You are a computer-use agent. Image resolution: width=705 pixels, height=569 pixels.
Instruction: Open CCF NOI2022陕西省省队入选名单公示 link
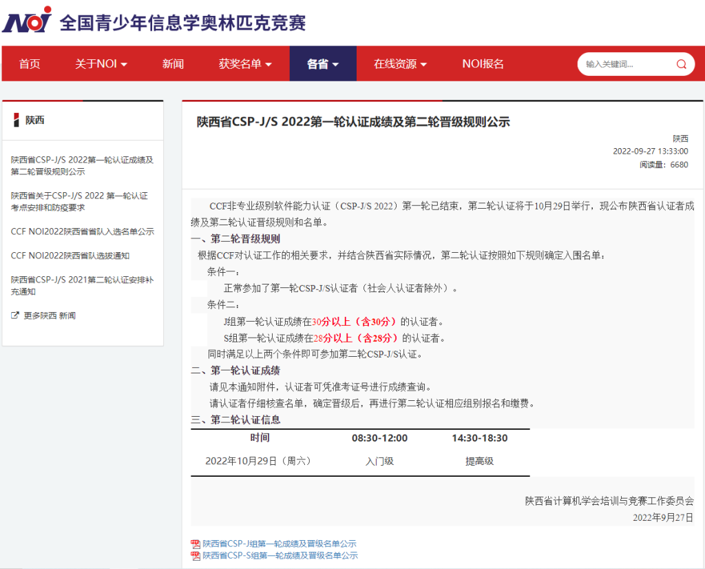point(83,231)
